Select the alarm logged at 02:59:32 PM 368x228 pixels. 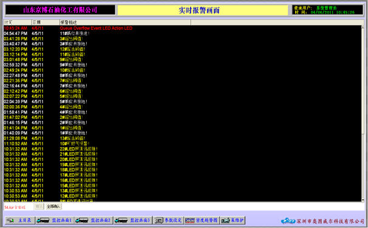pyautogui.click(x=182, y=65)
